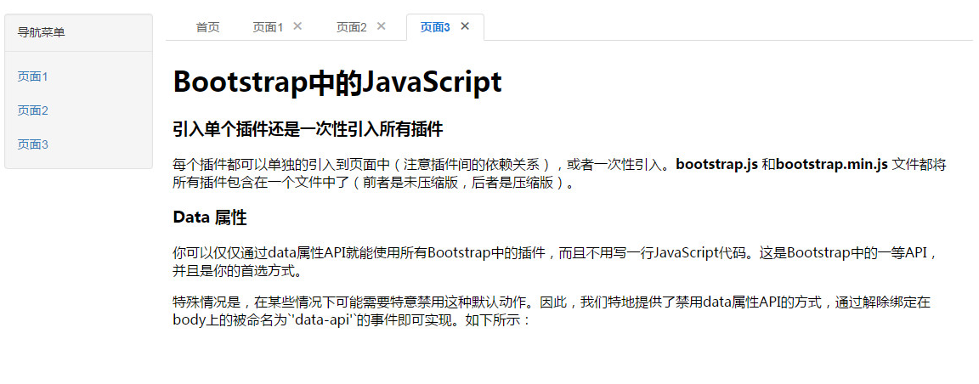979x384 pixels.
Task: Click the 引入单个插件还是一次性引入所有插件 subheading
Action: tap(308, 130)
